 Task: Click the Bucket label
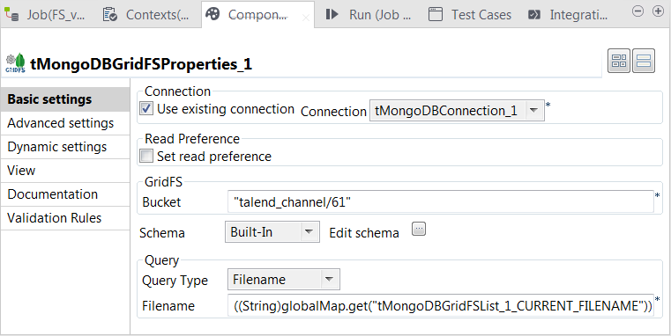(x=161, y=202)
